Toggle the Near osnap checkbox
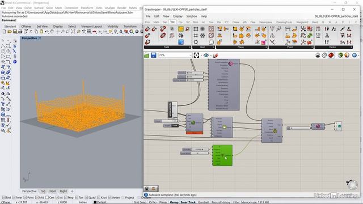 pyautogui.click(x=14, y=198)
